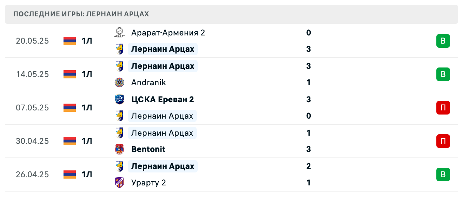Click the Bentonit club logo

click(120, 149)
